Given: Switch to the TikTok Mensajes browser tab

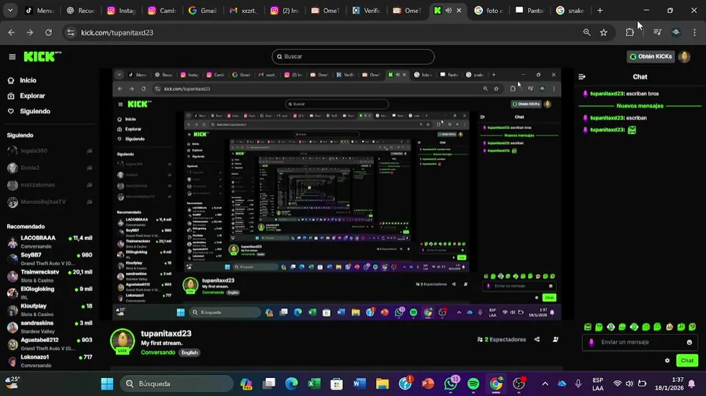Looking at the screenshot, I should pyautogui.click(x=39, y=10).
